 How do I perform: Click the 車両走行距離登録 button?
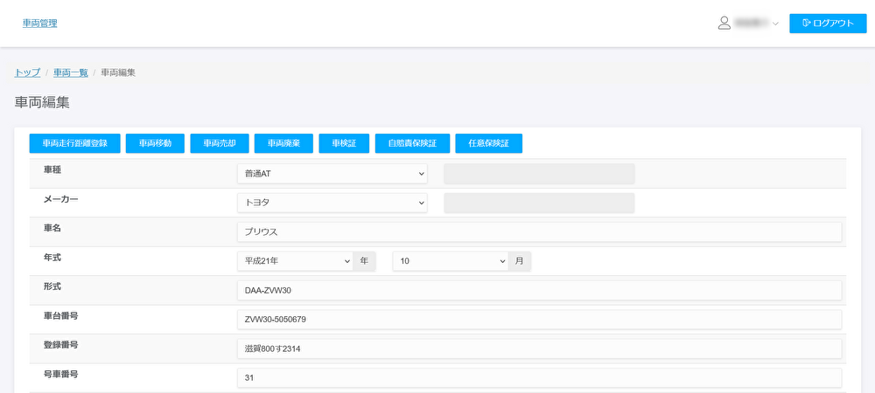74,143
